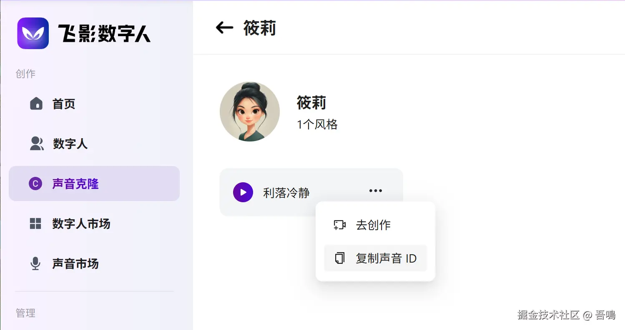Open the 首页 page from the sidebar

pos(64,104)
